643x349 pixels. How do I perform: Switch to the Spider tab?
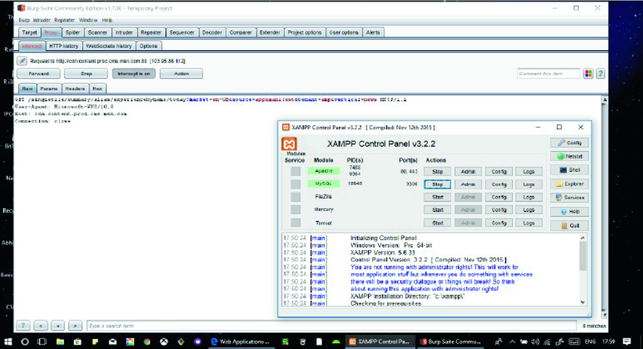[x=73, y=33]
